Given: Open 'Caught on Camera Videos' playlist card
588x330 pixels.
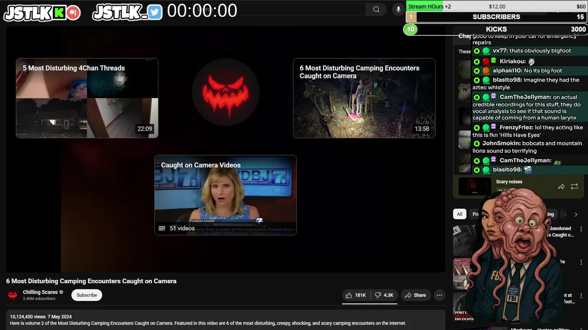Looking at the screenshot, I should click(x=226, y=195).
